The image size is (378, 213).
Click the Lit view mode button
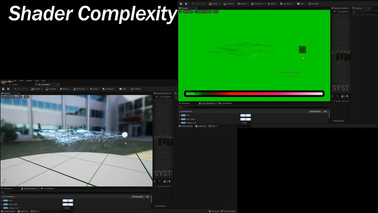pos(20,97)
